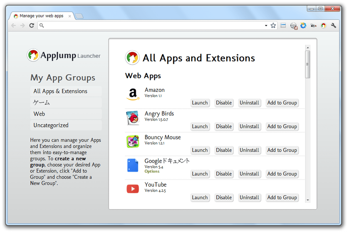Add Bouncy Mouse to a group
349x232 pixels.
(282, 150)
